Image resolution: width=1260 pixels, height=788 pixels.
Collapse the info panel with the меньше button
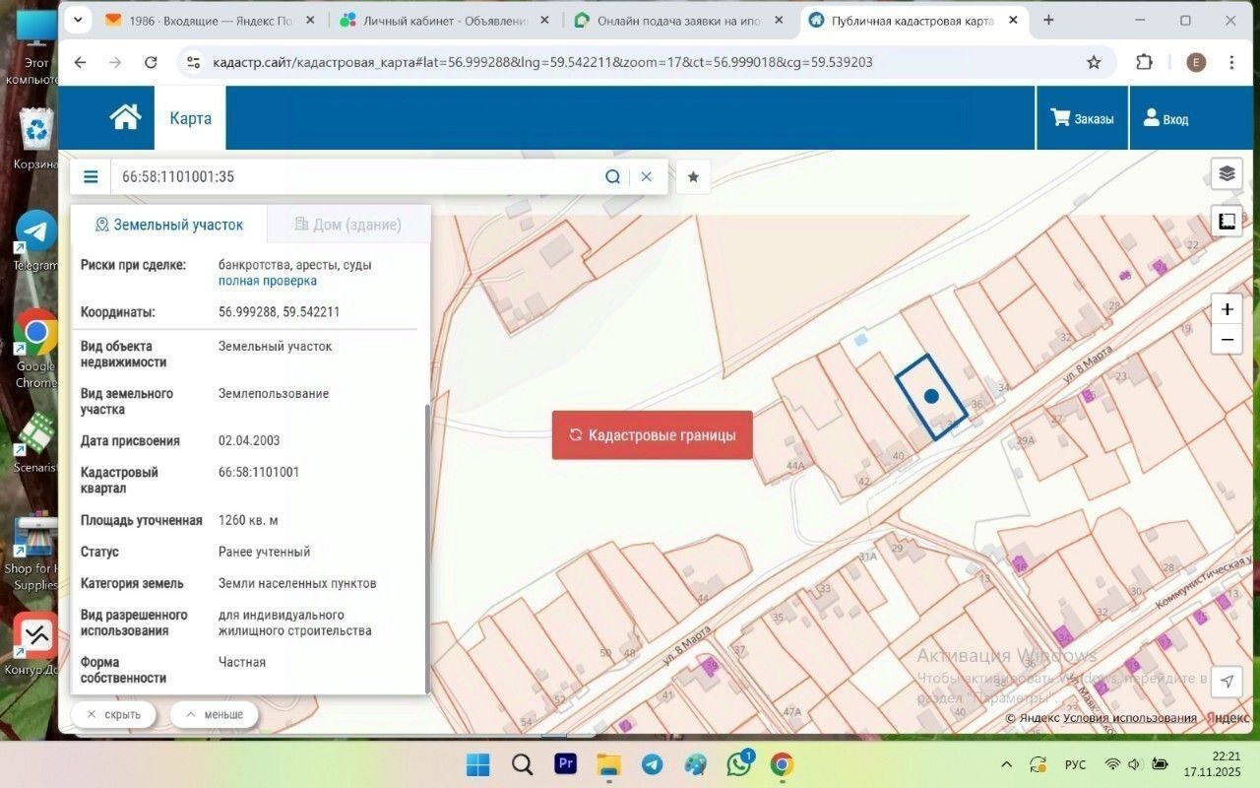click(214, 714)
